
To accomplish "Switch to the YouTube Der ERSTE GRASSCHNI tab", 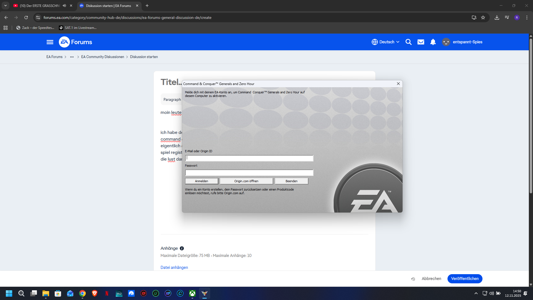I will 39,6.
